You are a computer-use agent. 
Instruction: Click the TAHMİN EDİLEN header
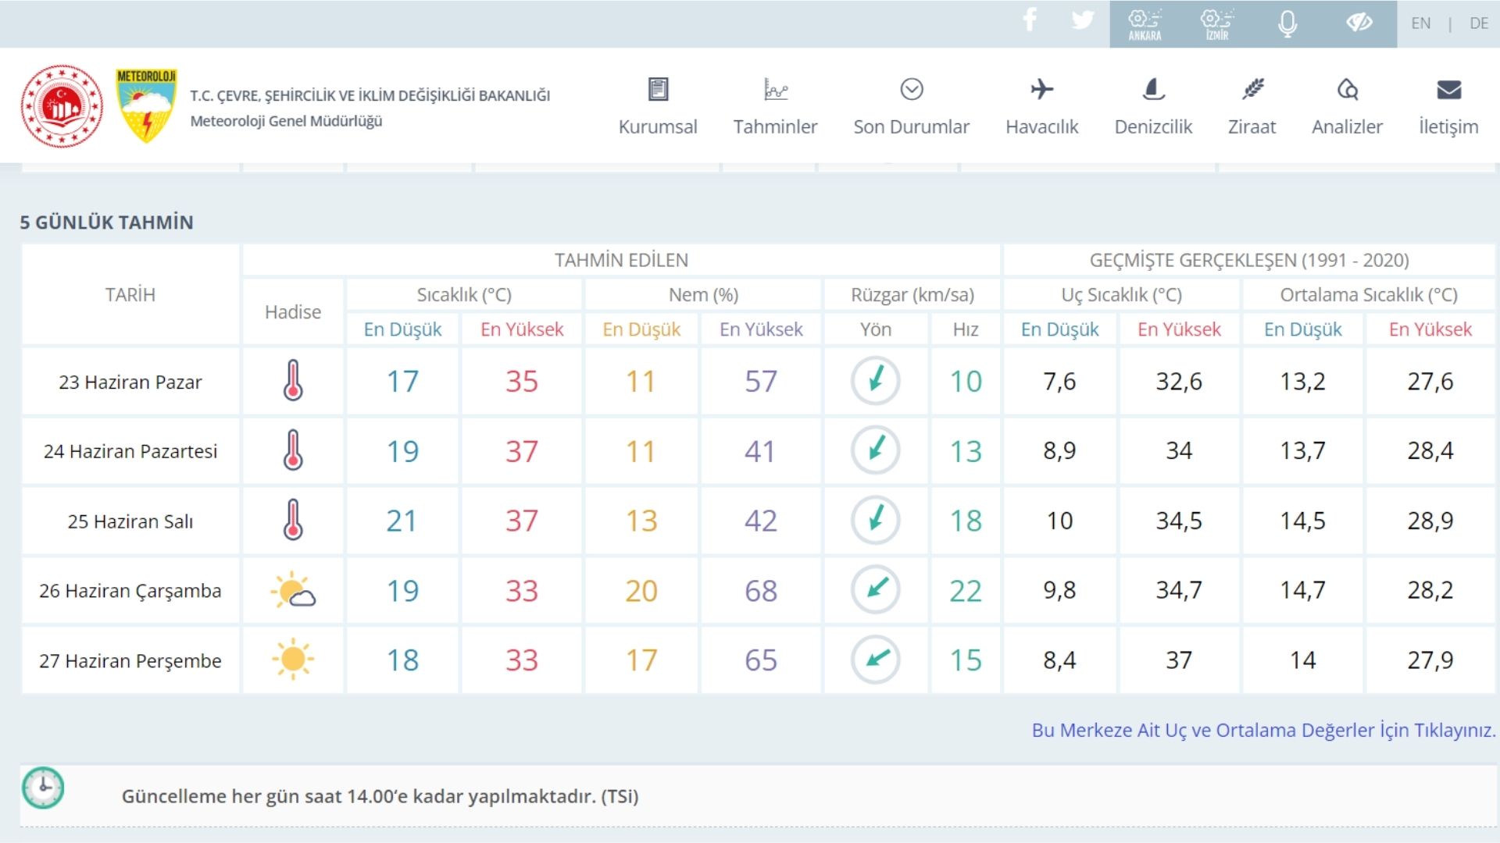point(621,260)
